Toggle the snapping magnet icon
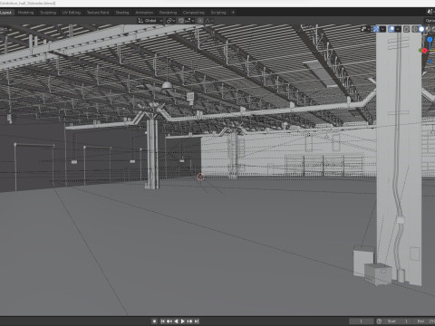This screenshot has width=435, height=326. pyautogui.click(x=181, y=21)
